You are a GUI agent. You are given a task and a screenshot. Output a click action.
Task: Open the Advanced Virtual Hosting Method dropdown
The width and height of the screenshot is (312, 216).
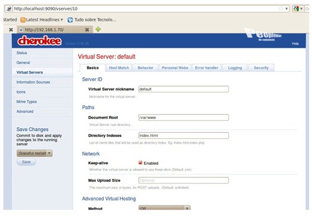point(164,208)
